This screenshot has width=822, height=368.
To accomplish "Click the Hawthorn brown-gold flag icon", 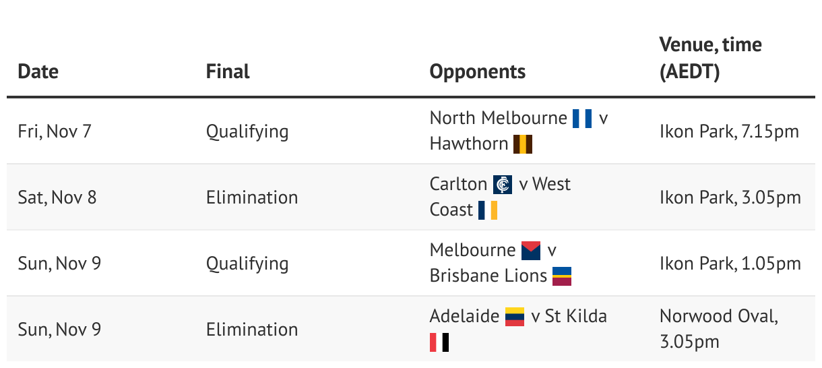I will [x=524, y=144].
